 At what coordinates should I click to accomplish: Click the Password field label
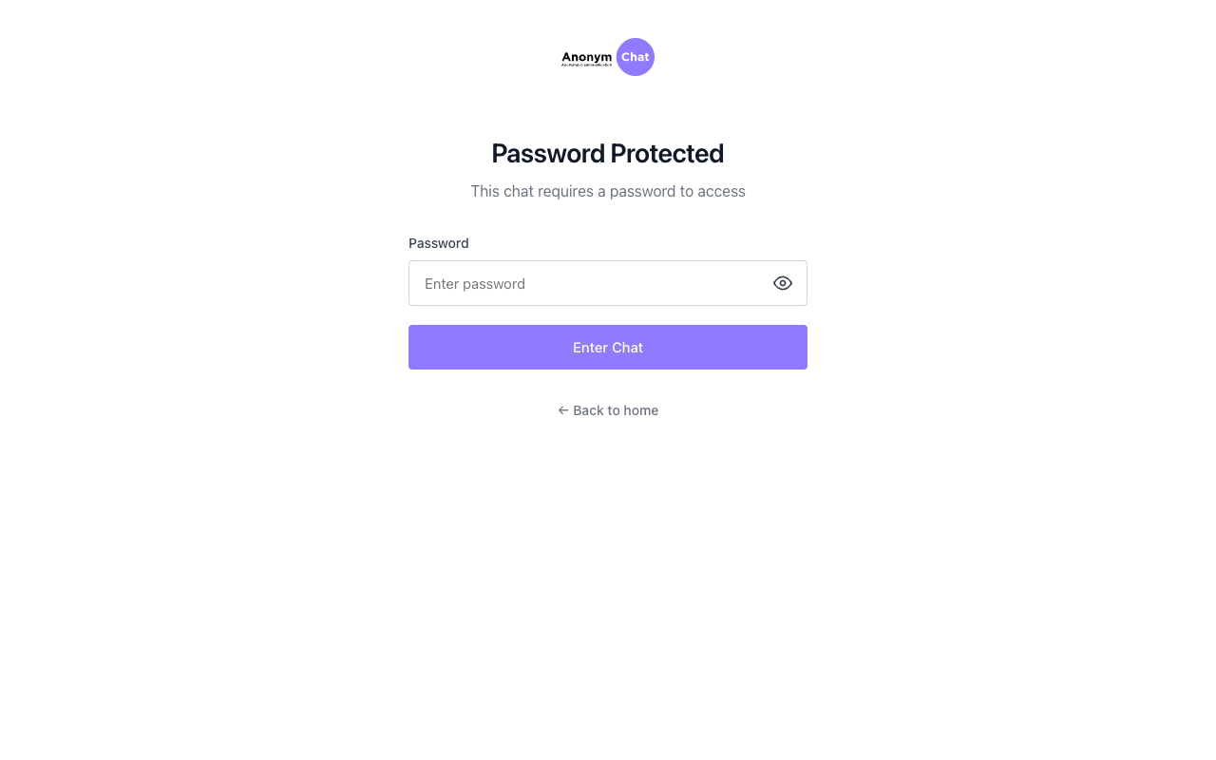pos(438,243)
